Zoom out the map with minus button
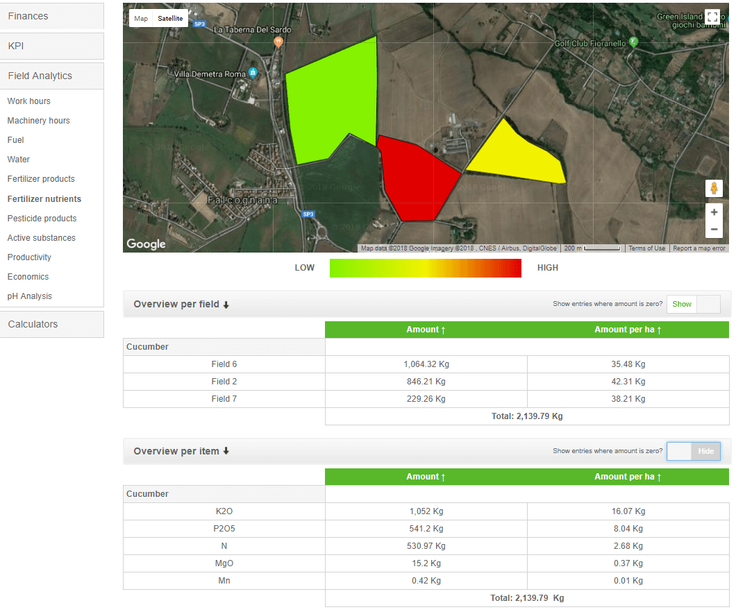Viewport: 736px width, 612px height. (x=714, y=230)
